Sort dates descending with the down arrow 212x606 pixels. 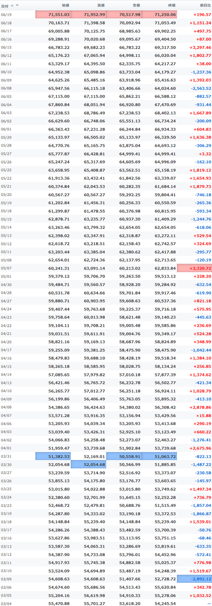pyautogui.click(x=17, y=6)
